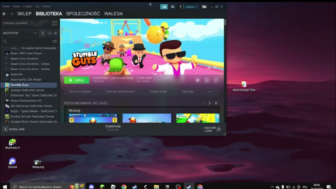Open third Wczoraj screenshot thumbnail
The width and height of the screenshot is (336, 189).
point(198,118)
